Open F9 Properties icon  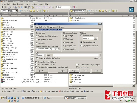coord(71,91)
